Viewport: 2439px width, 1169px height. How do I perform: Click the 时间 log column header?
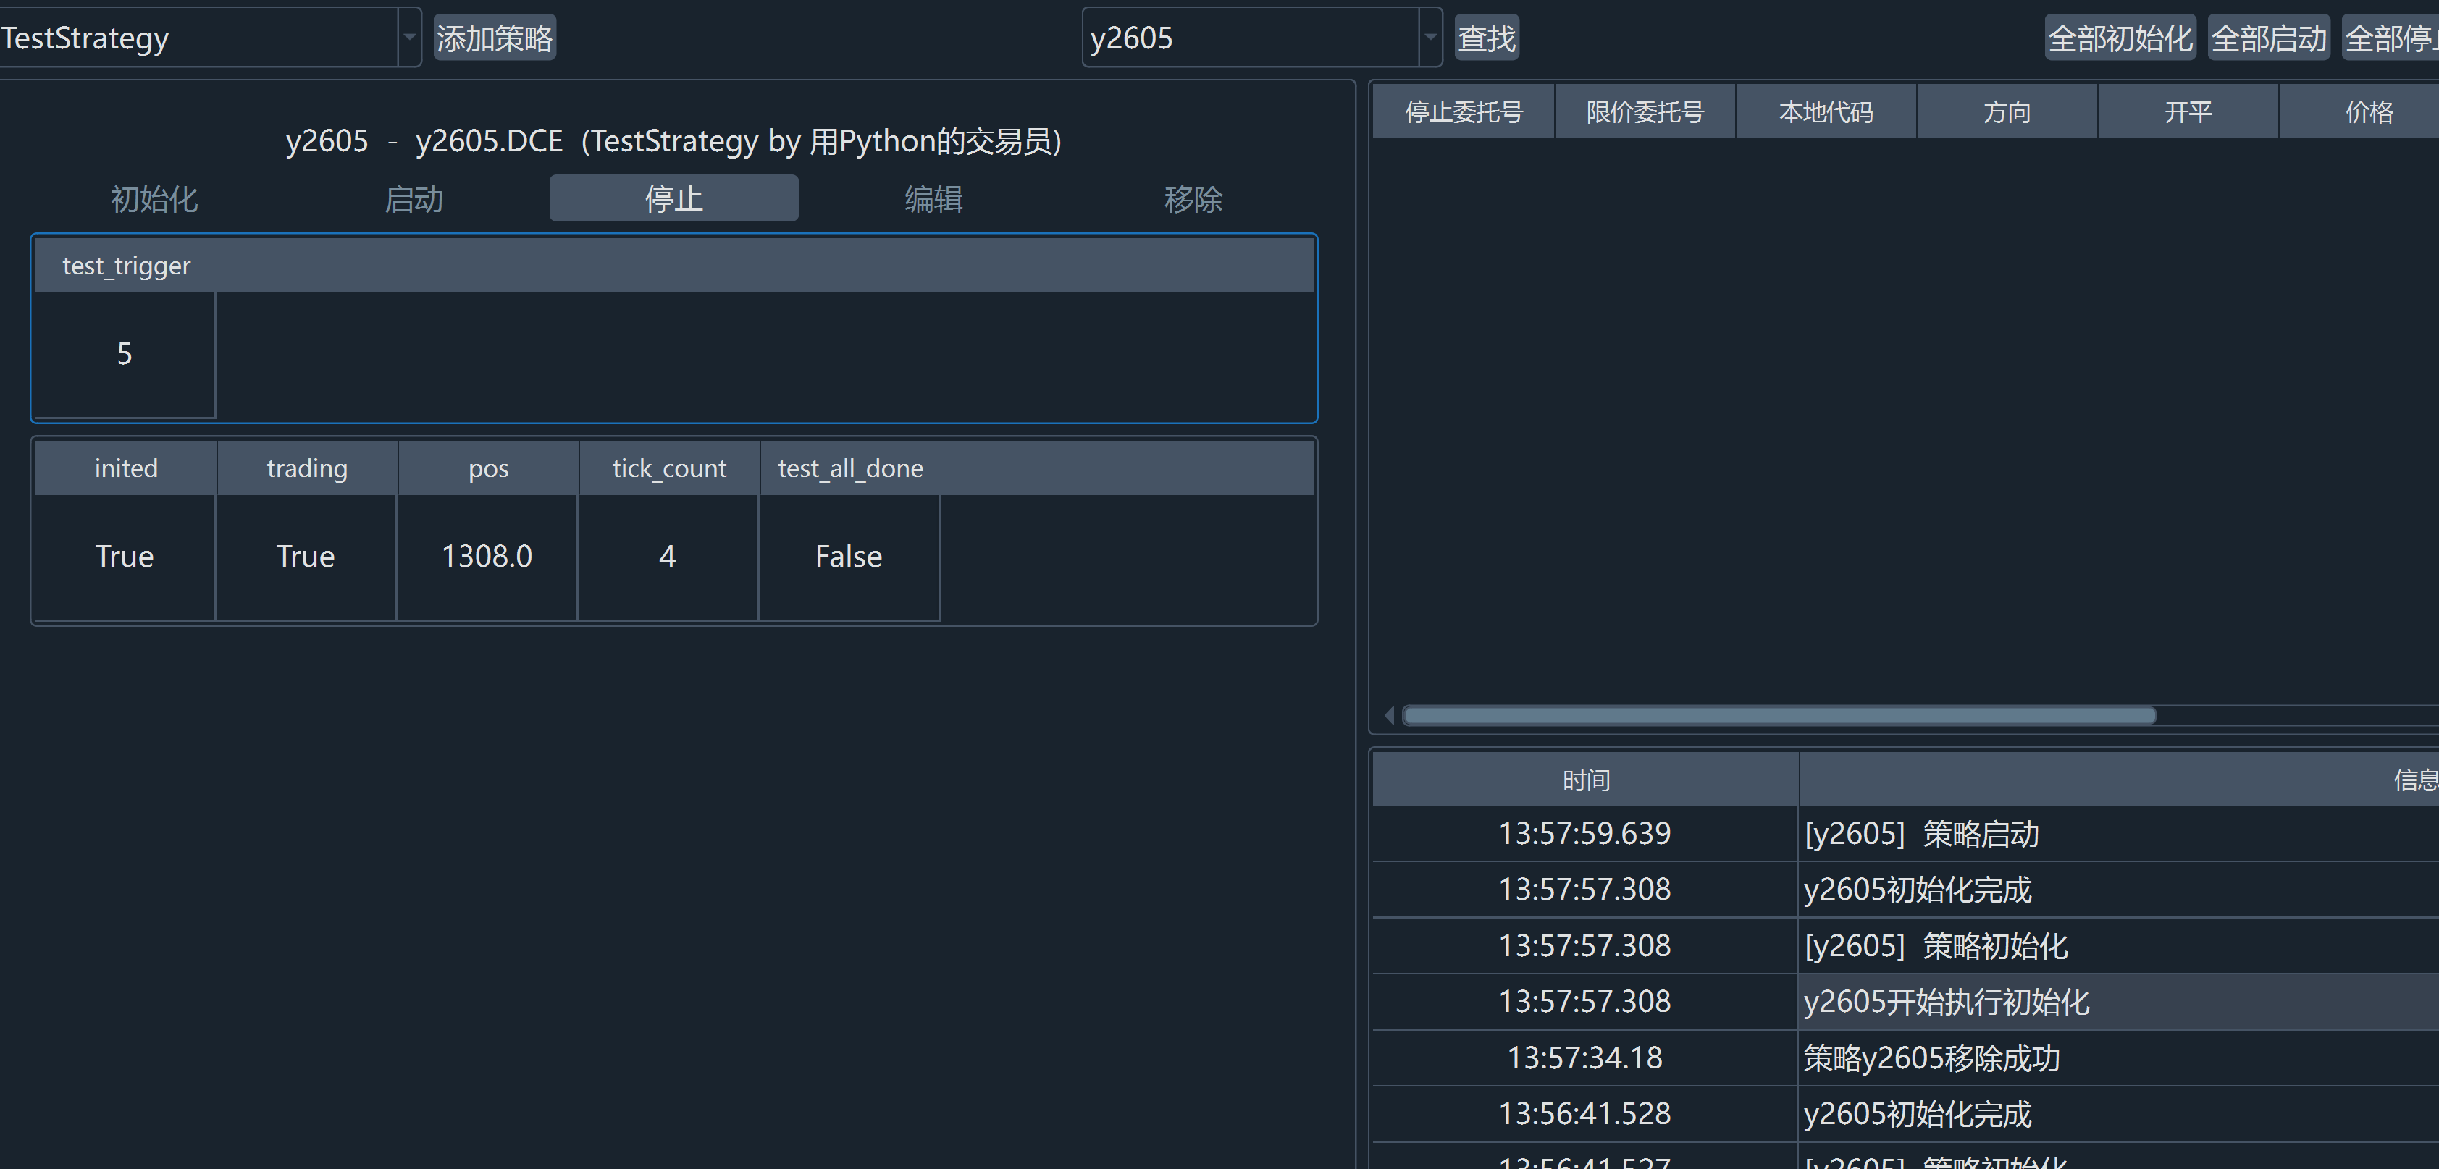click(1585, 780)
